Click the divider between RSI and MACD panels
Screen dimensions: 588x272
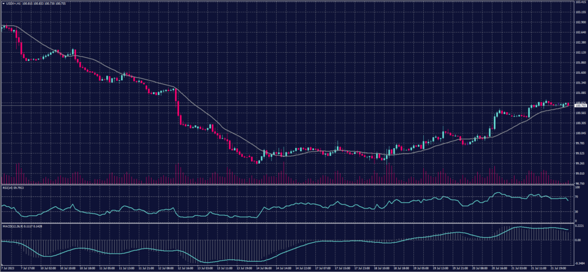[287, 223]
